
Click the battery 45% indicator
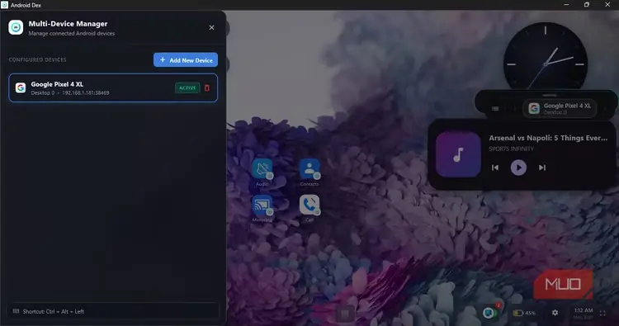click(524, 313)
